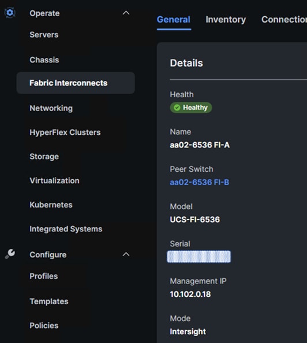Open the Operate menu heading
This screenshot has height=343, width=307.
pos(44,13)
